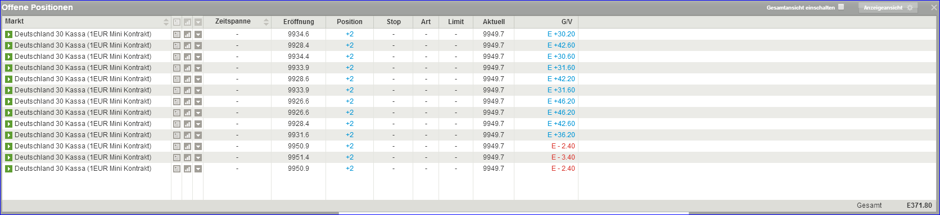Open chart icon for position opened at 9931.6
The width and height of the screenshot is (940, 215).
(187, 135)
